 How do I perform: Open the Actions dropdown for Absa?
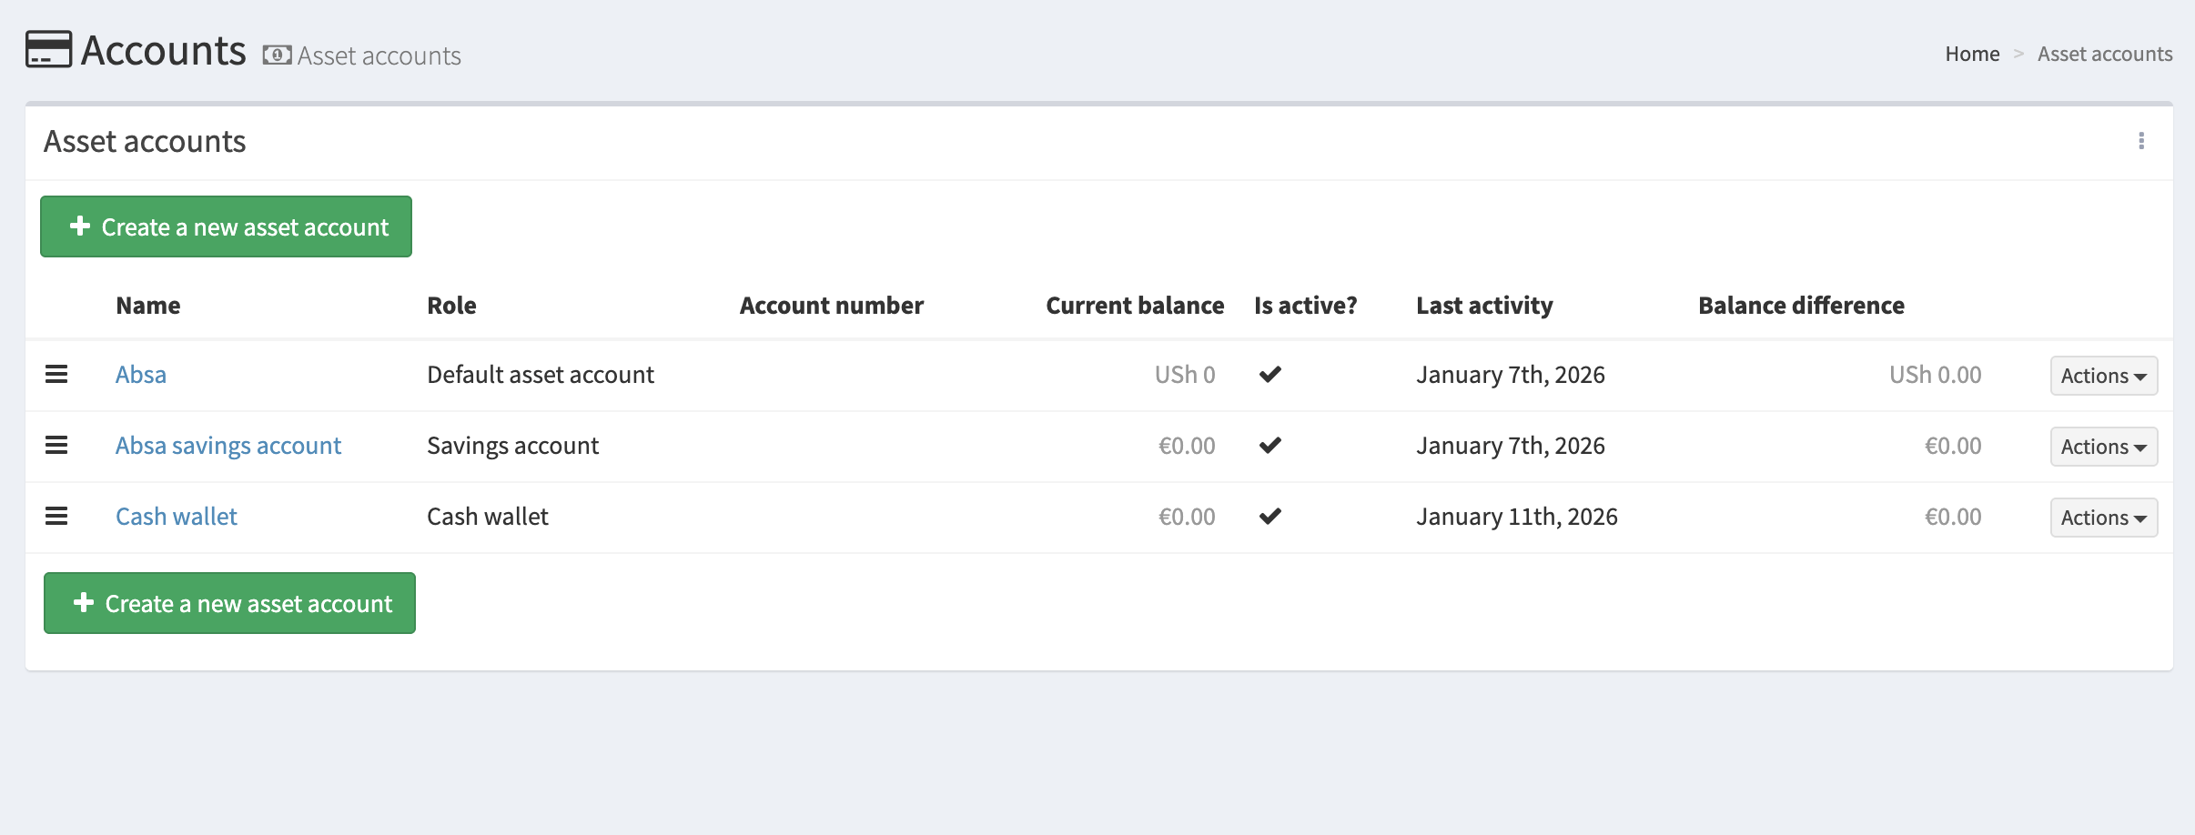[x=2103, y=375]
